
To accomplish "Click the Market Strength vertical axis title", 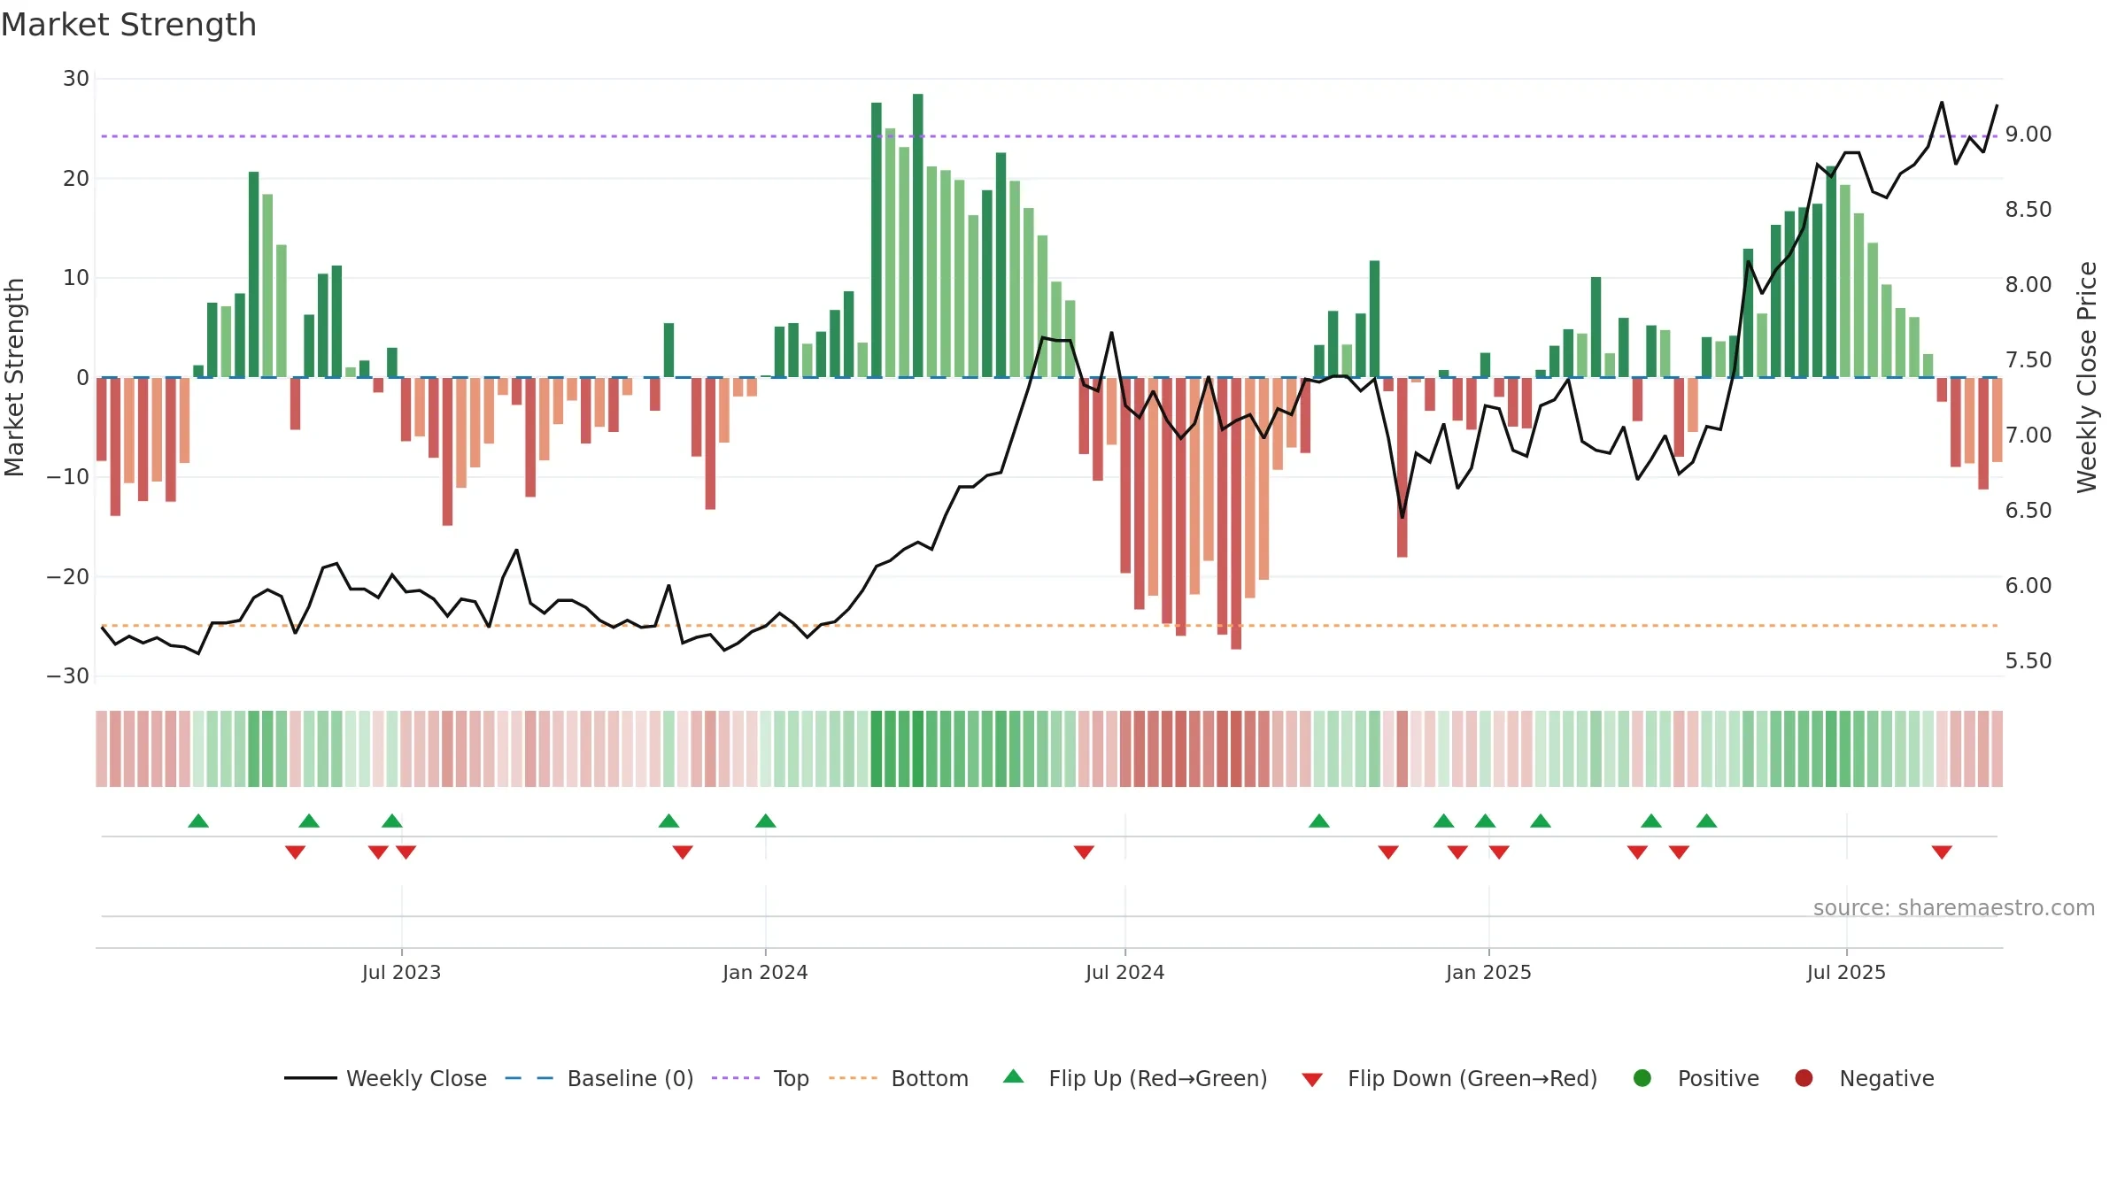I will 14,377.
